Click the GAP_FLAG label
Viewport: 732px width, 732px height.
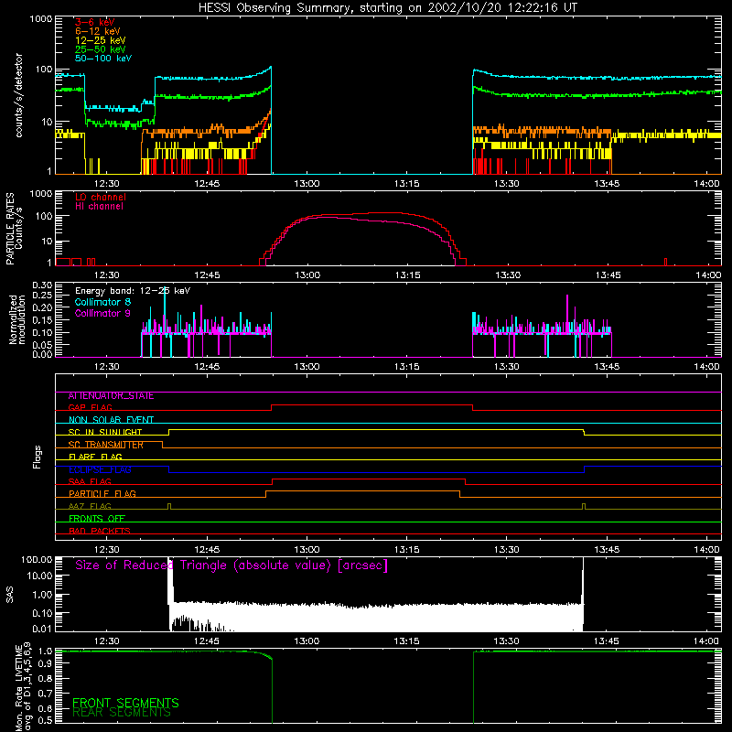91,407
